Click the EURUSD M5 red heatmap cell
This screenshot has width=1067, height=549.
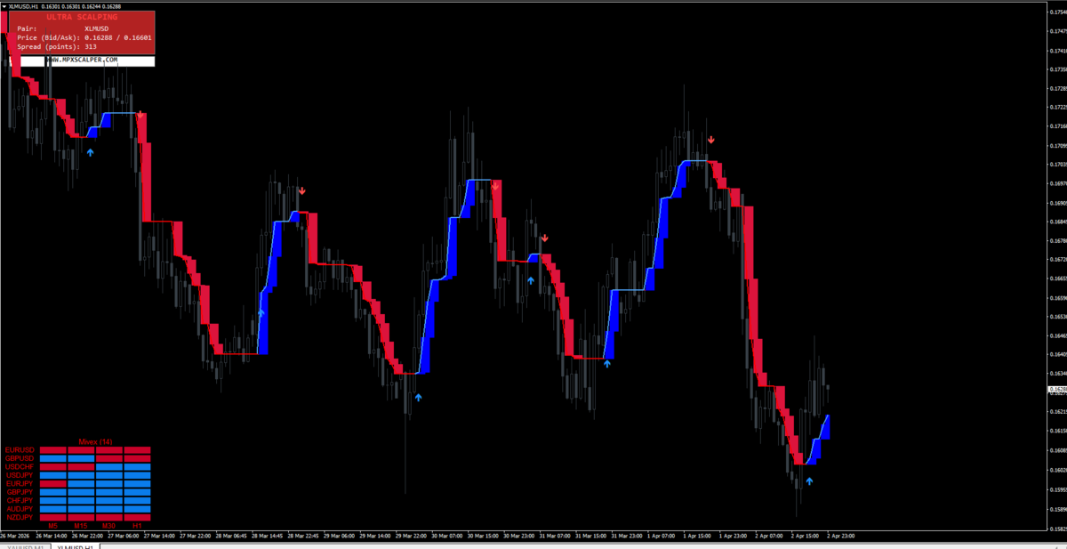(53, 449)
